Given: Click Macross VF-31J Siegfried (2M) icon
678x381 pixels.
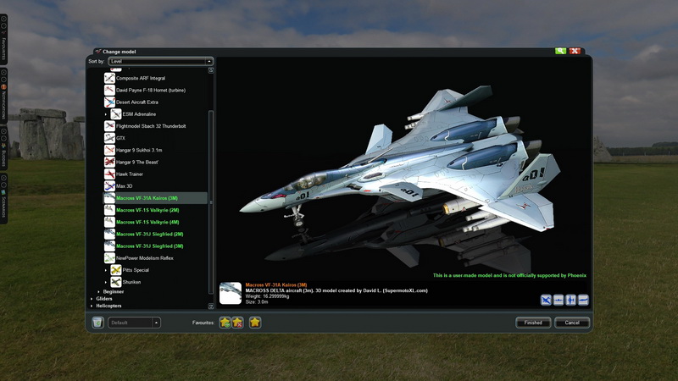Looking at the screenshot, I should click(x=109, y=235).
